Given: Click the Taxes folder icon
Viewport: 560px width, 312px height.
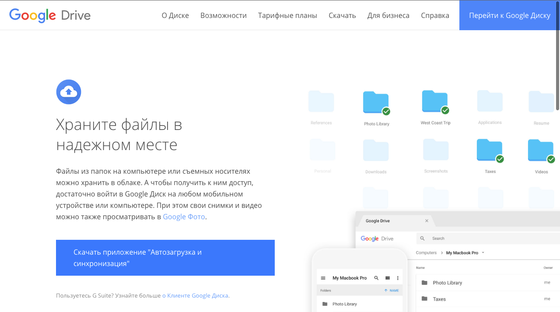Looking at the screenshot, I should click(490, 151).
